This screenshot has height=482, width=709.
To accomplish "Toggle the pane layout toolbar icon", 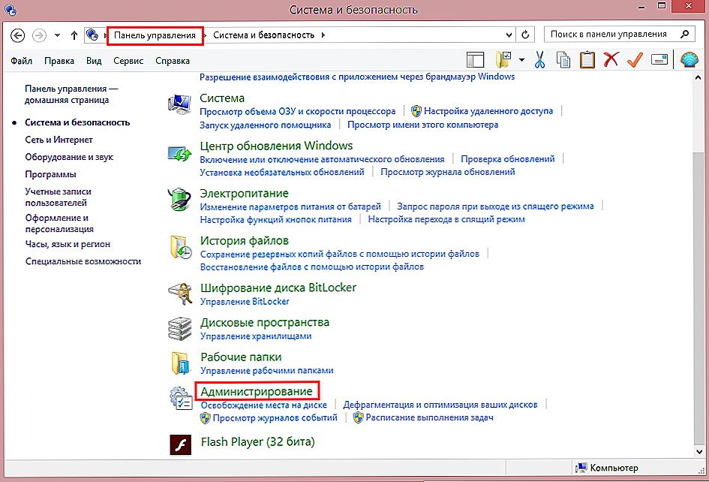I will click(x=475, y=60).
